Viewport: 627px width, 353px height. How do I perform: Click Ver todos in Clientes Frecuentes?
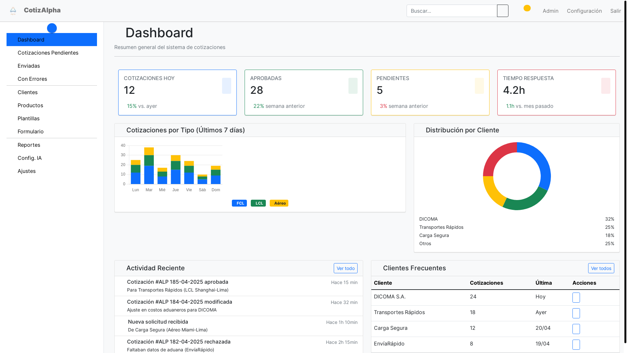(601, 268)
